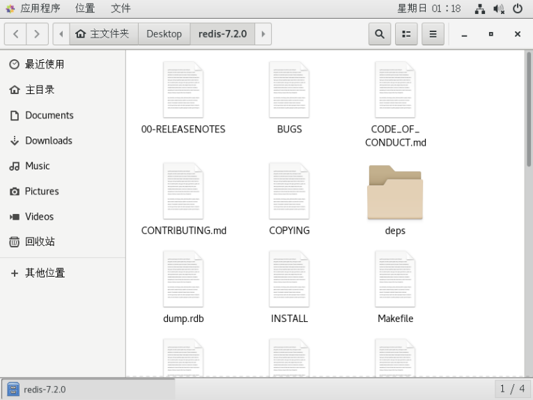Select the 00-RELEASENOTES file icon
The height and width of the screenshot is (400, 533).
tap(183, 90)
